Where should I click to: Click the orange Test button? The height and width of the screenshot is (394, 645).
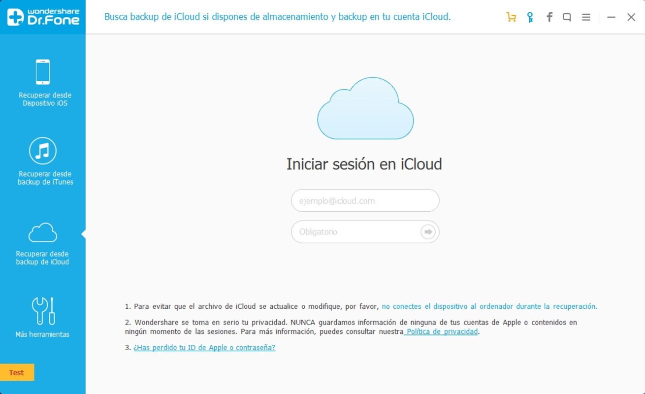coord(17,372)
